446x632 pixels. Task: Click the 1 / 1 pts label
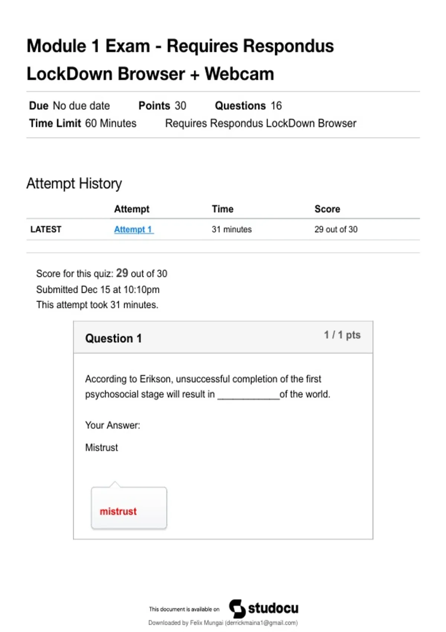click(x=342, y=335)
